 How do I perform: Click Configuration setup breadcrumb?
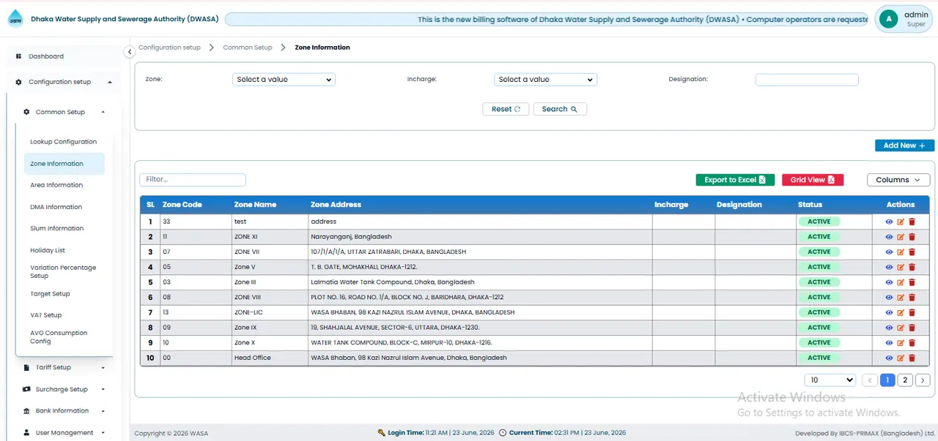pos(169,48)
